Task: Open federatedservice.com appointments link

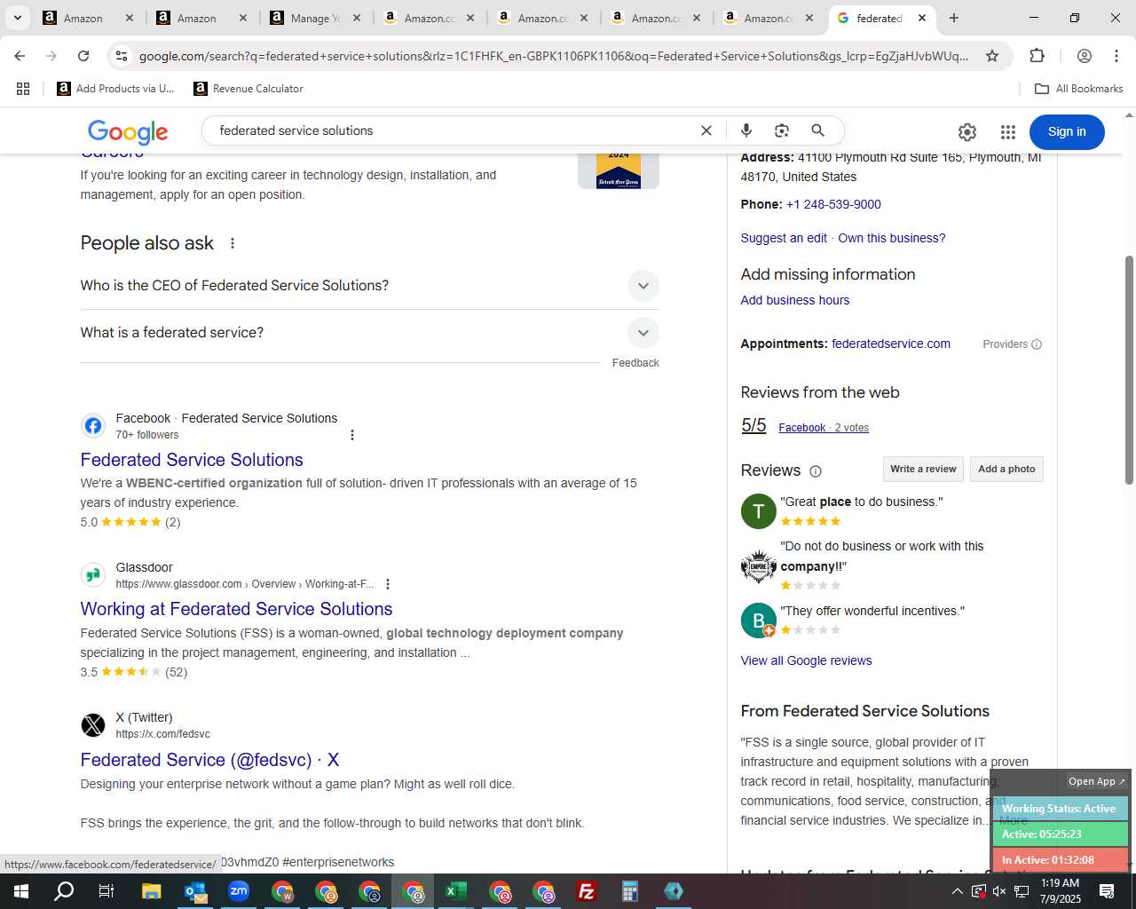Action: [891, 344]
